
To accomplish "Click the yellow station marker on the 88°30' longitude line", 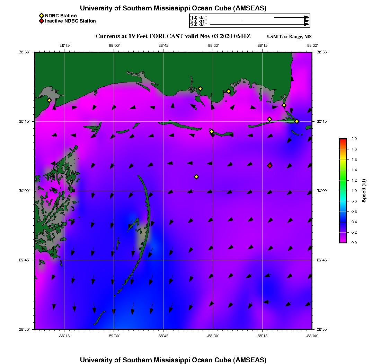I will [x=212, y=131].
